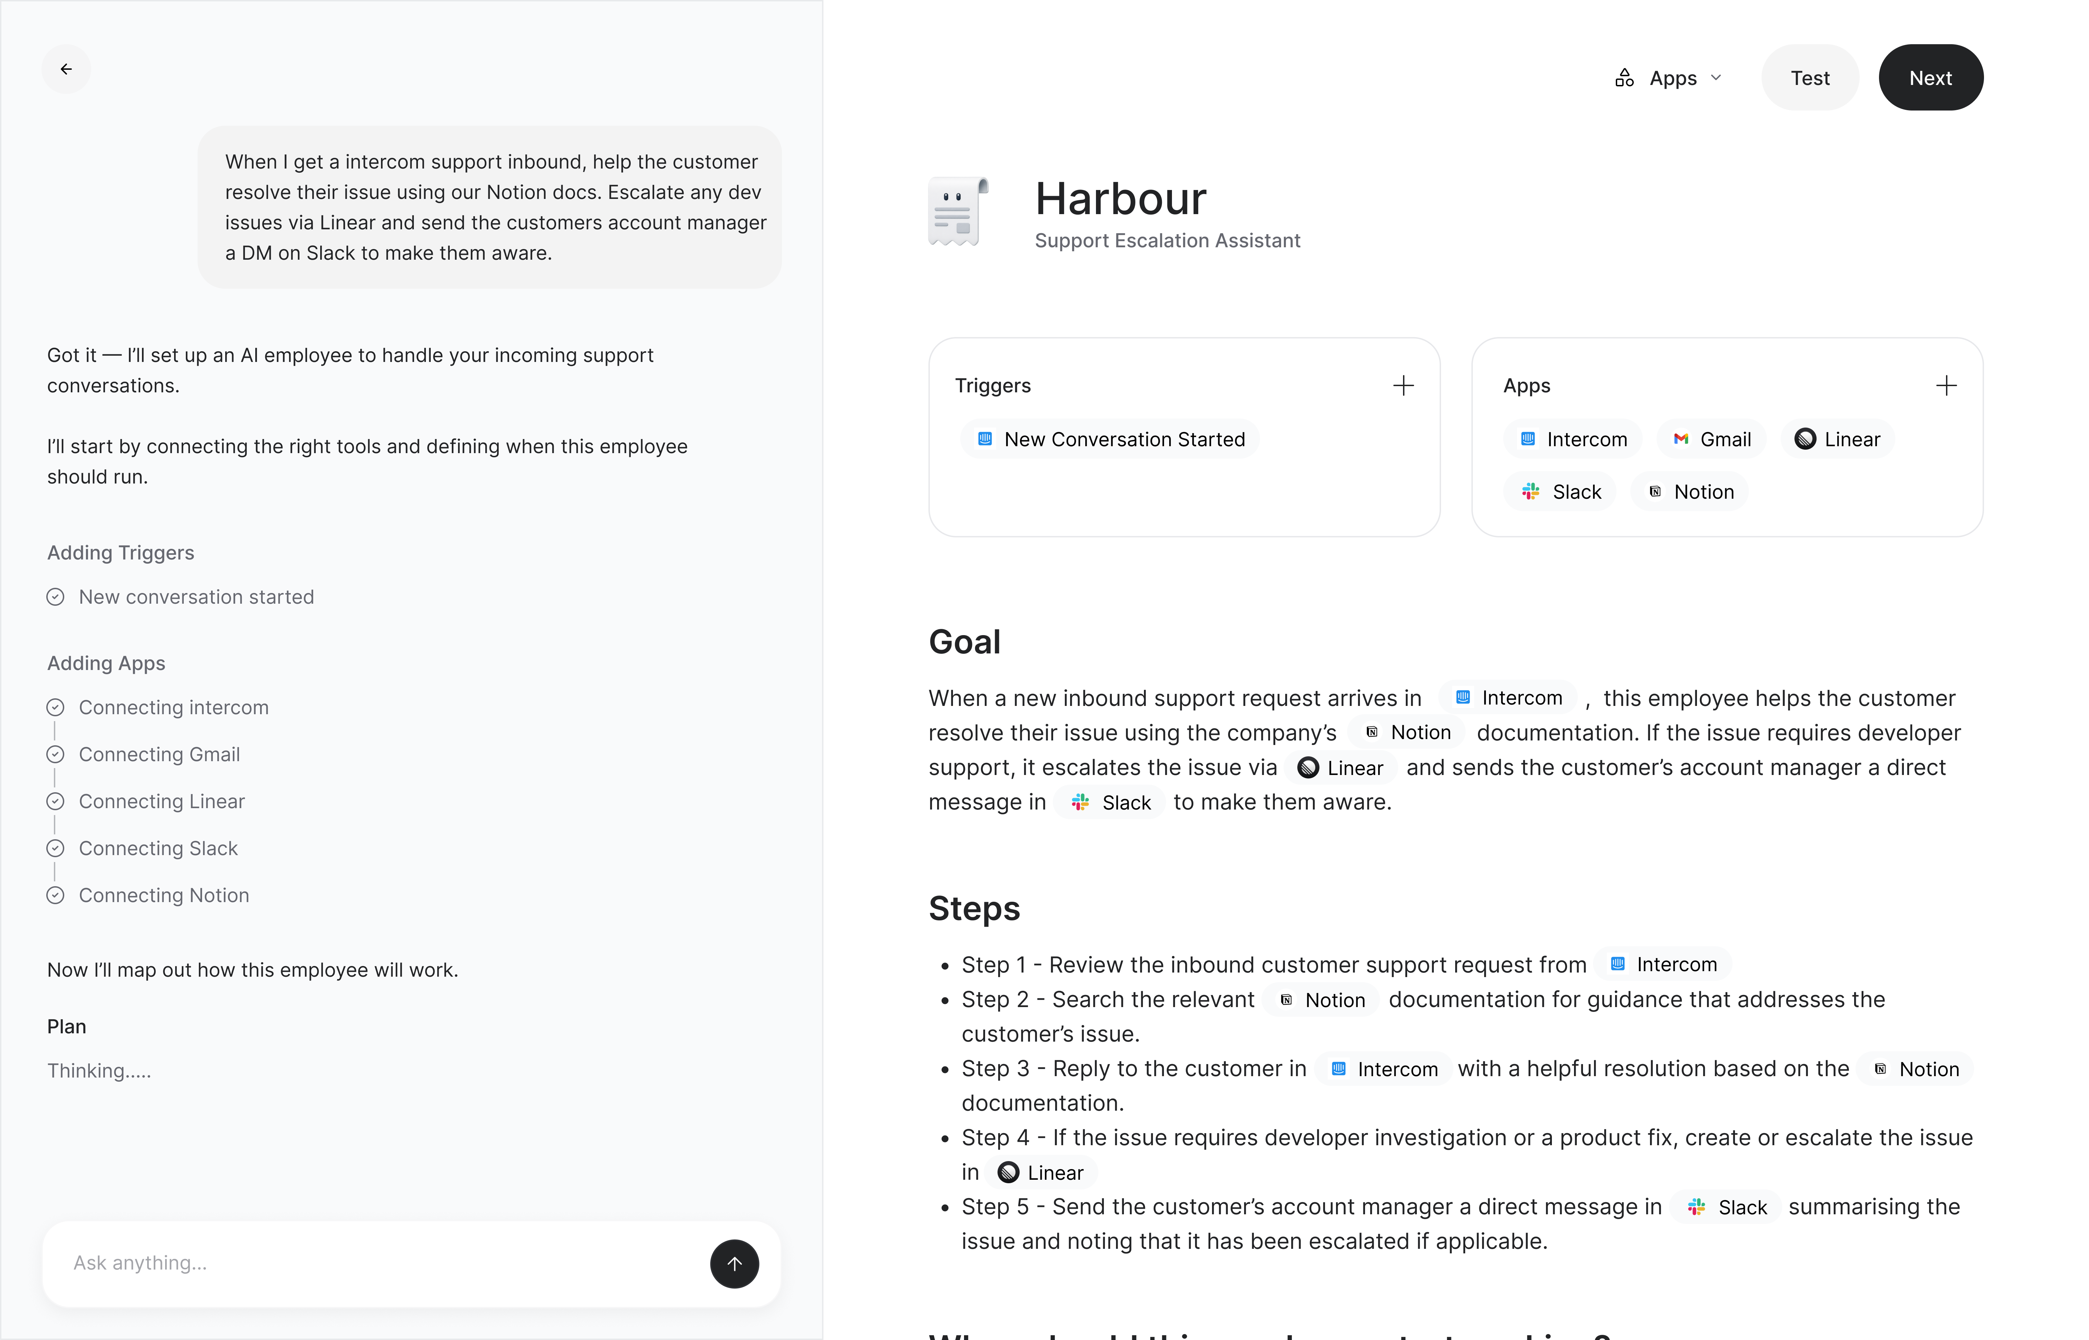Add a new app with plus icon
Viewport: 2089px width, 1340px height.
pyautogui.click(x=1946, y=385)
